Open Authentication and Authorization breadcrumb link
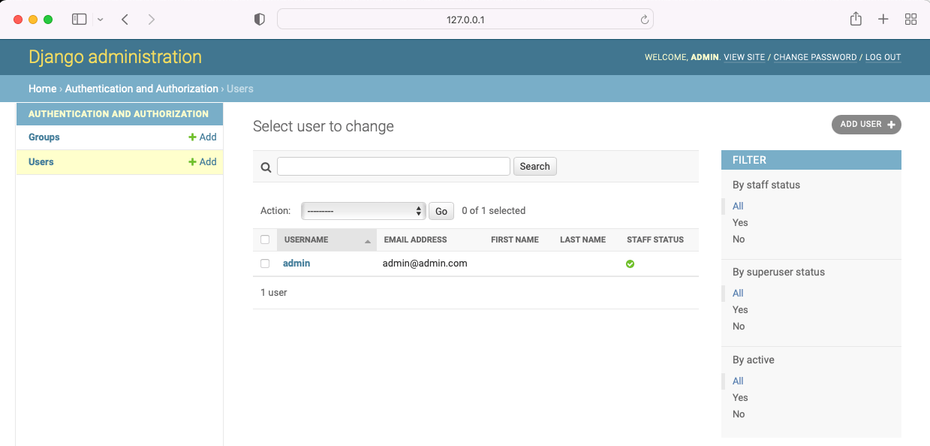This screenshot has width=930, height=446. pos(142,89)
